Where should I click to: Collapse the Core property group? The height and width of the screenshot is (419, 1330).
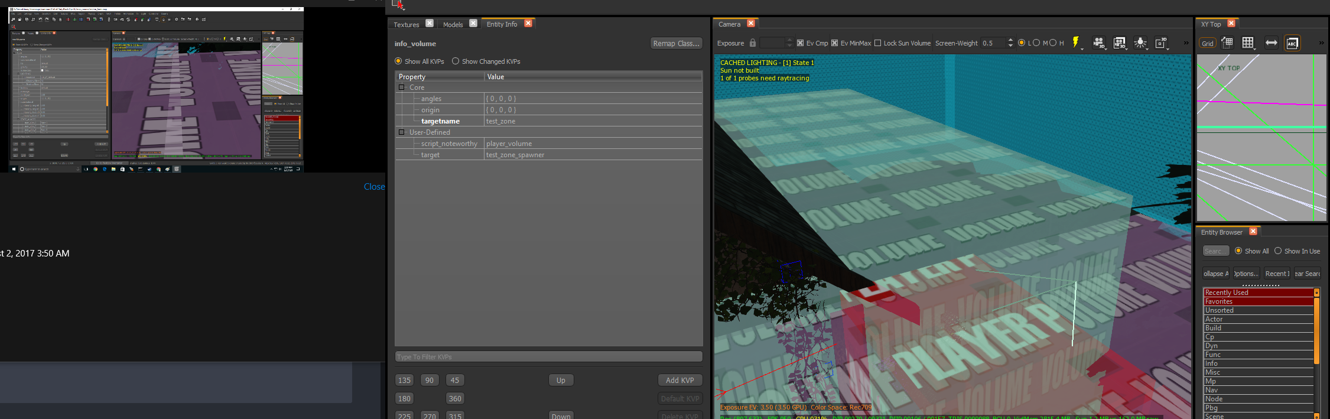(402, 87)
